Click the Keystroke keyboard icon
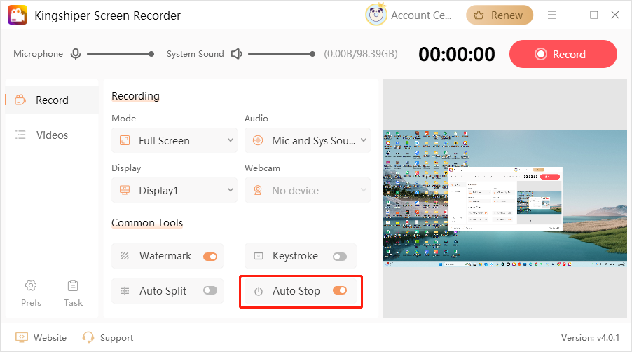The width and height of the screenshot is (632, 352). pos(259,256)
